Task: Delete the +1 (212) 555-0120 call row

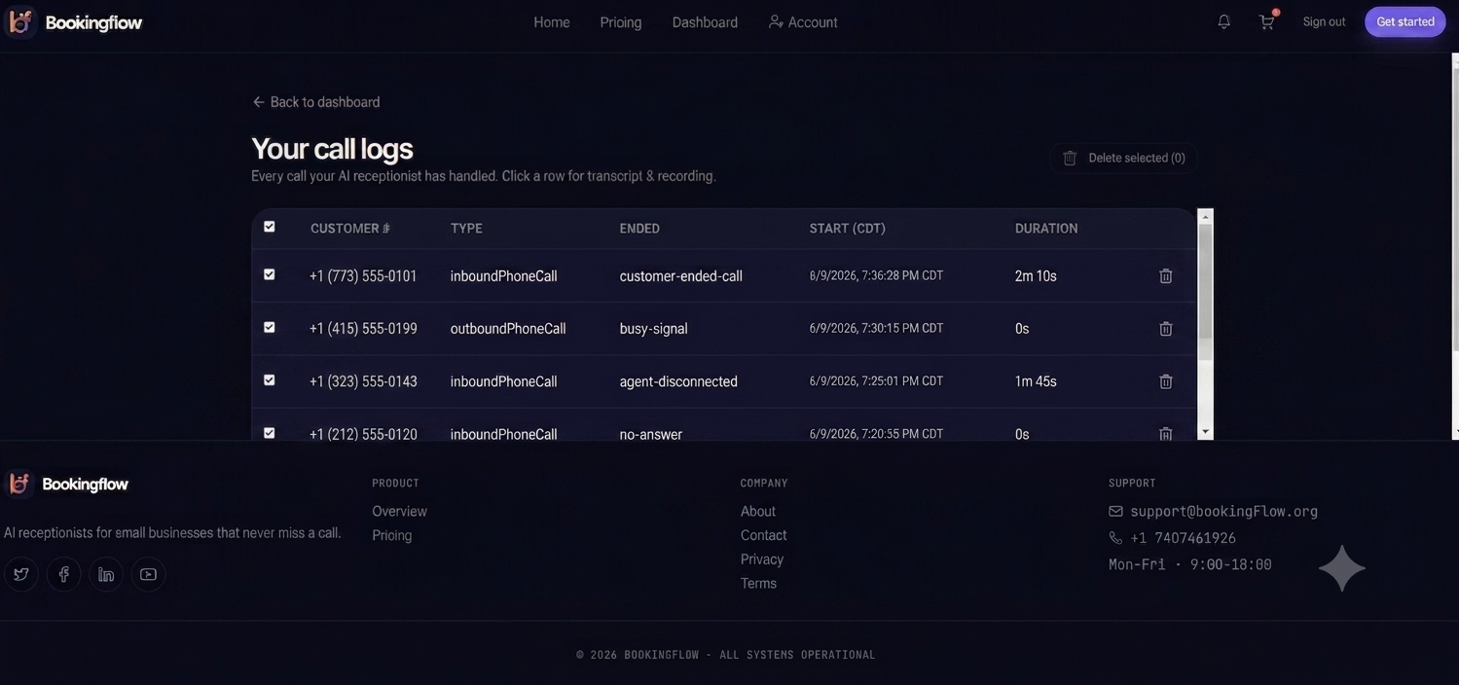Action: pyautogui.click(x=1165, y=433)
